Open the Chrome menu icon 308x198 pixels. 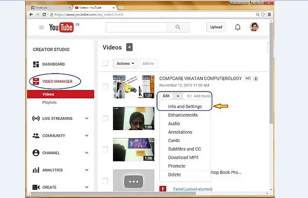pyautogui.click(x=269, y=14)
